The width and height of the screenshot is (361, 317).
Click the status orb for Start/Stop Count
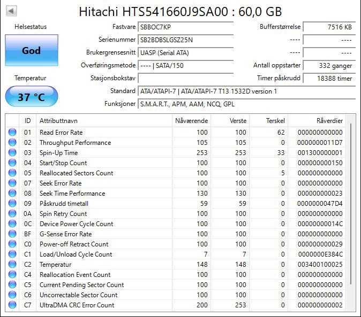pyautogui.click(x=12, y=163)
